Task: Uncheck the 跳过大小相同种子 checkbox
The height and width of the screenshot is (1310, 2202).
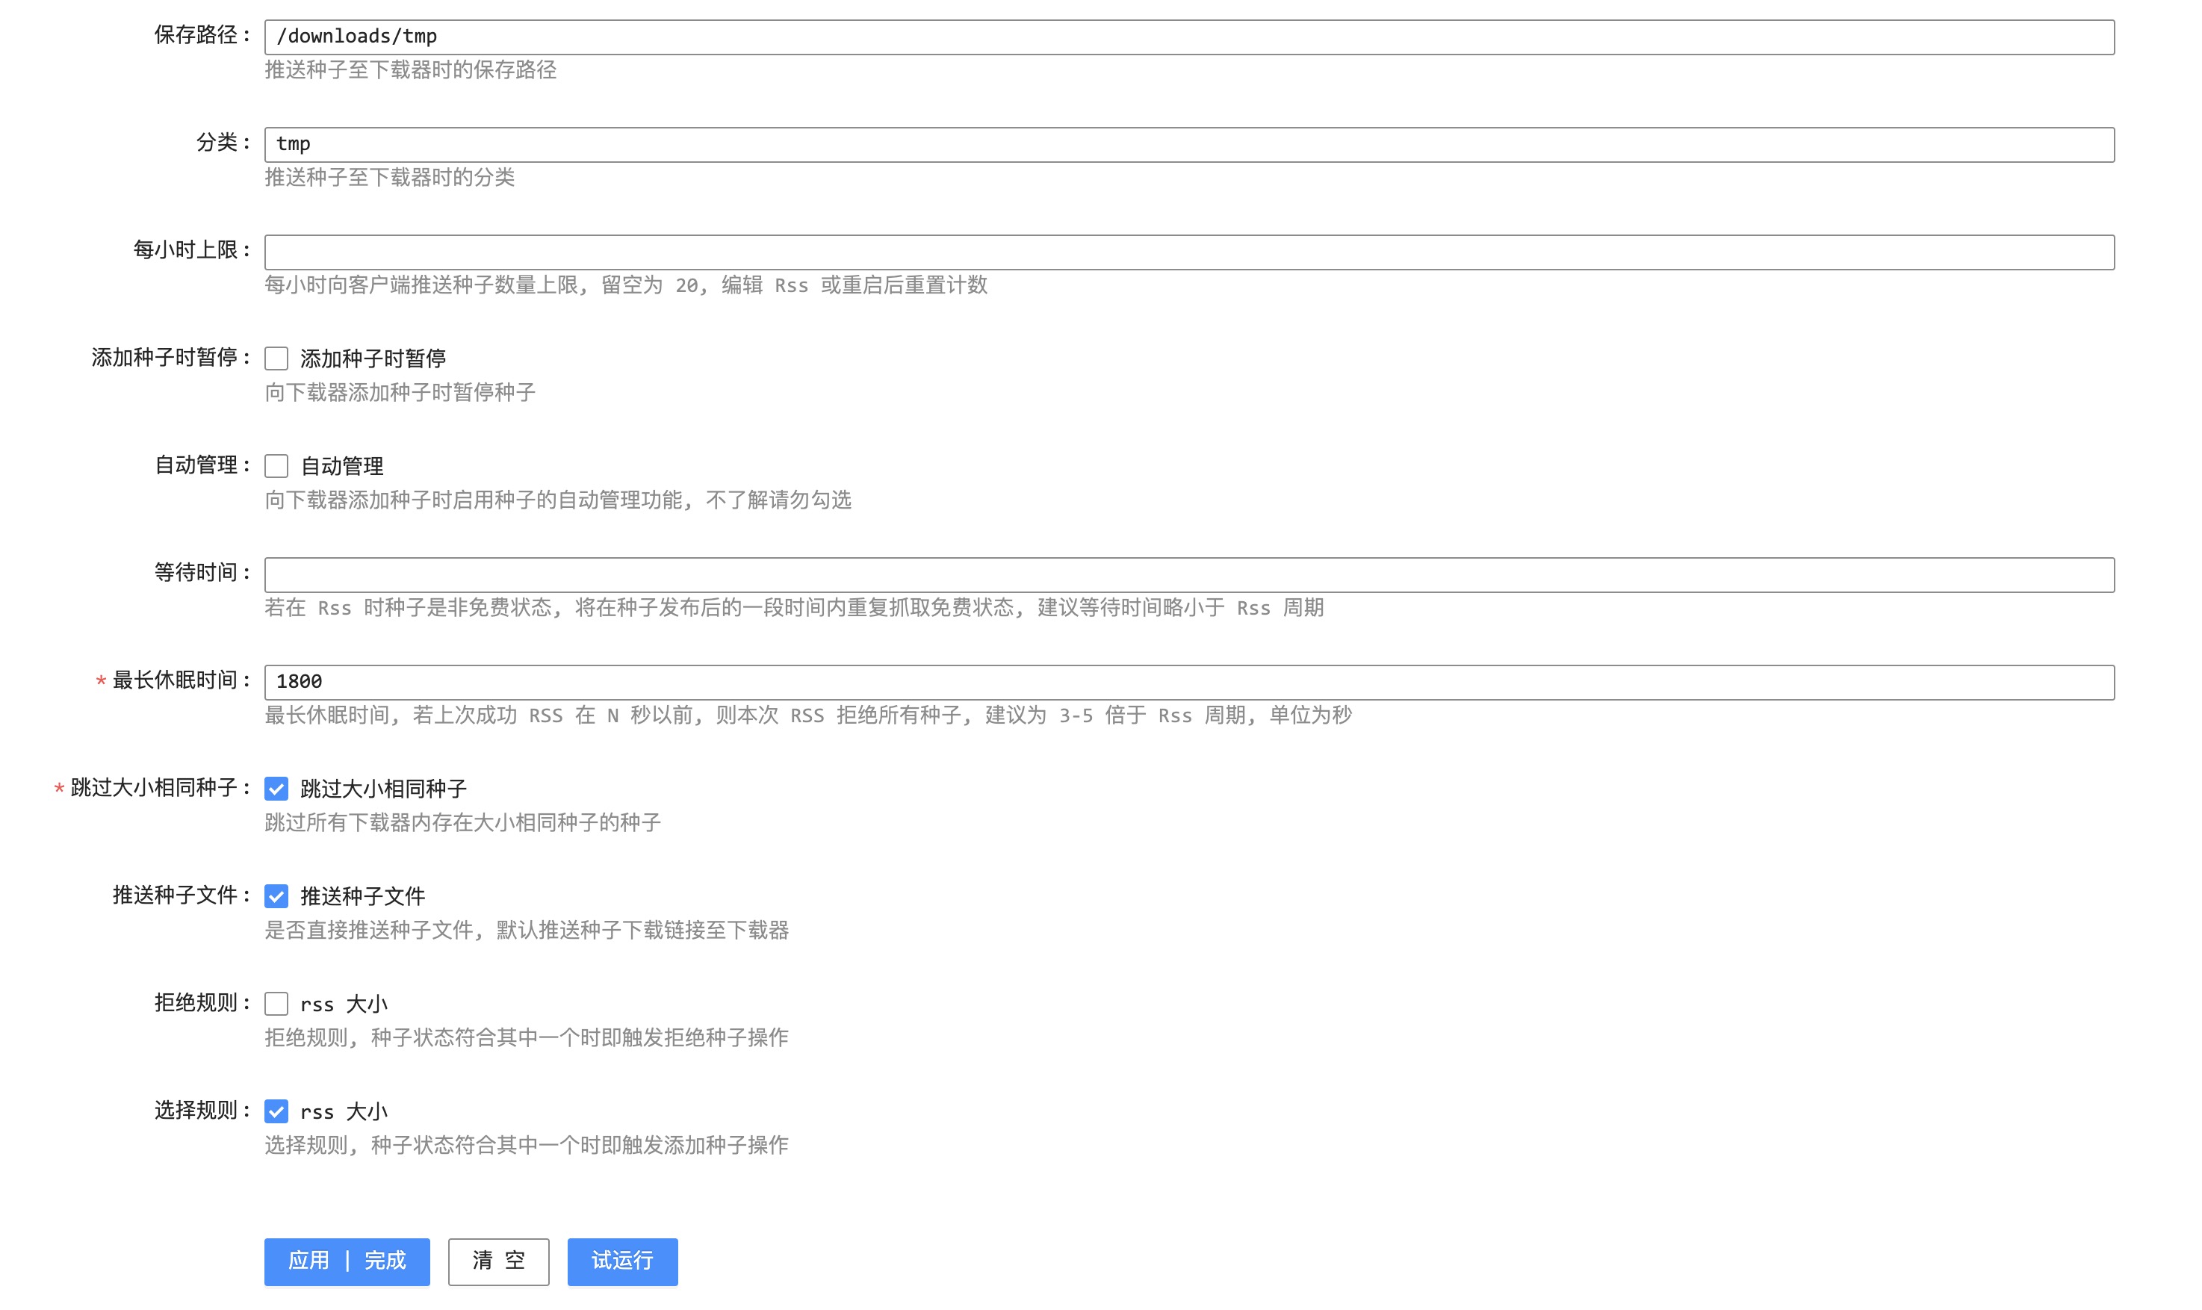Action: [x=276, y=788]
